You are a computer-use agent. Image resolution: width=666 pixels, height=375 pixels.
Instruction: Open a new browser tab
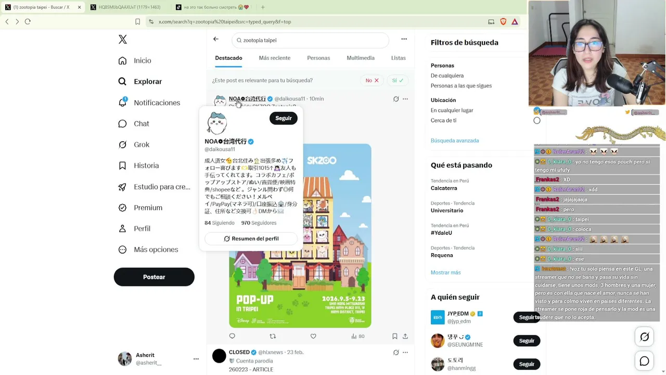[263, 7]
